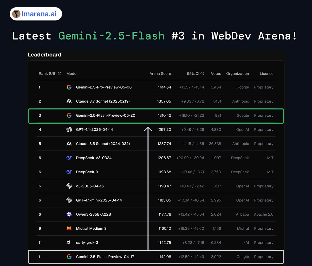Screen dimensions: 312x266
Task: Click the Gemini-2.5-Flash headline text
Action: [x=111, y=36]
